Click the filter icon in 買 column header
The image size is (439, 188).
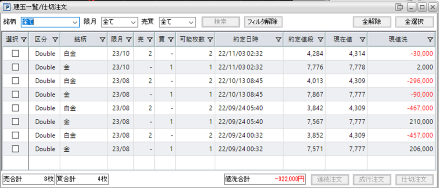click(x=170, y=40)
